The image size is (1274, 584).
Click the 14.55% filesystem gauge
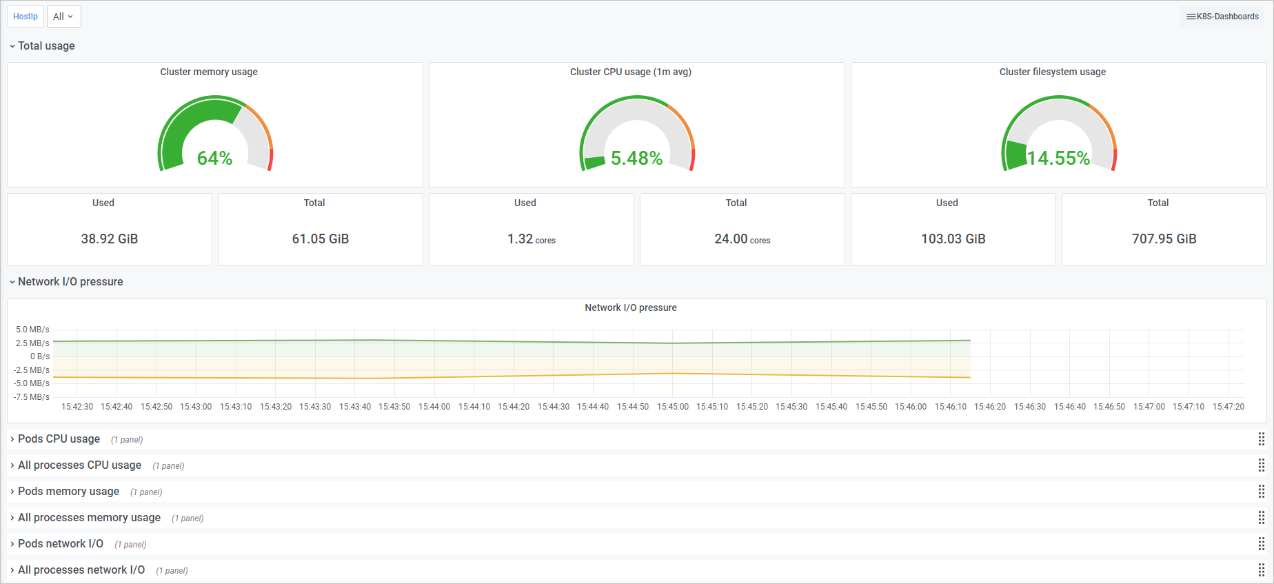tap(1059, 134)
